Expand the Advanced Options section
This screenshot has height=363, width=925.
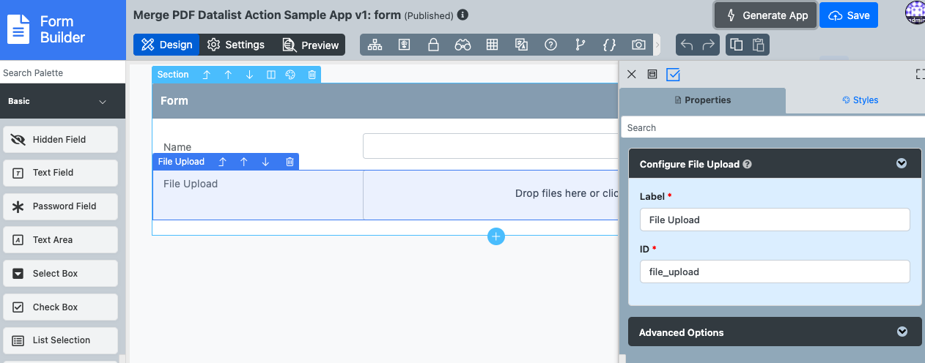point(902,332)
